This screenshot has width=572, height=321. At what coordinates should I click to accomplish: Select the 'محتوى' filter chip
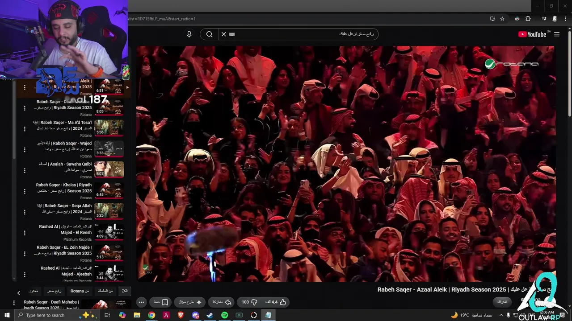(x=34, y=291)
